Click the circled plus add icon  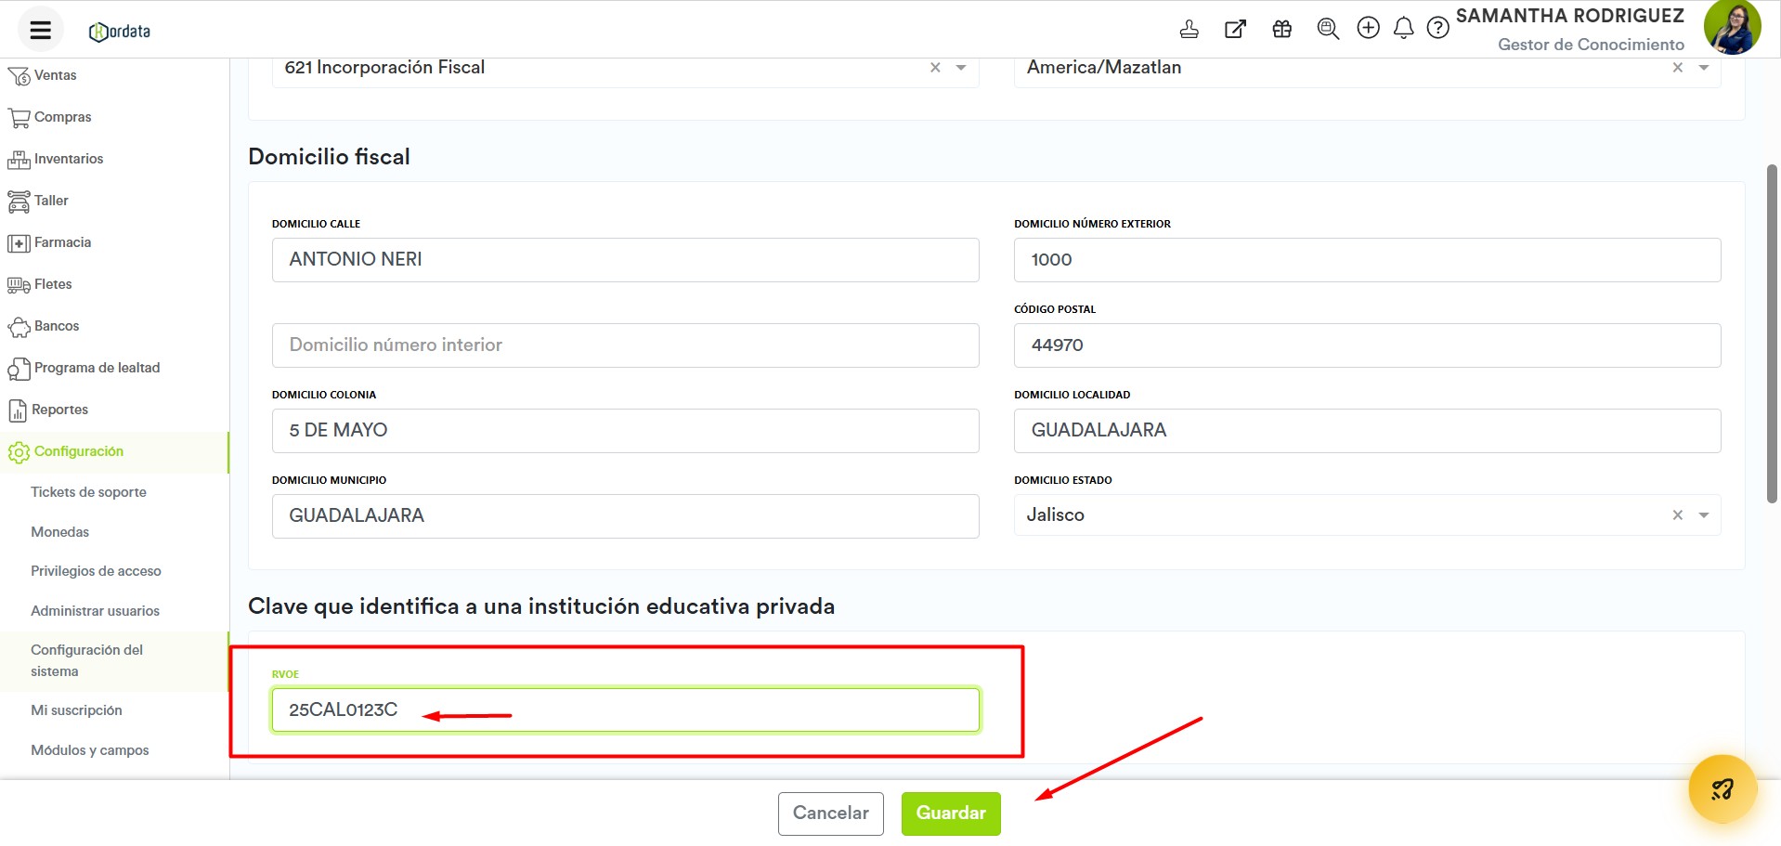[1368, 28]
